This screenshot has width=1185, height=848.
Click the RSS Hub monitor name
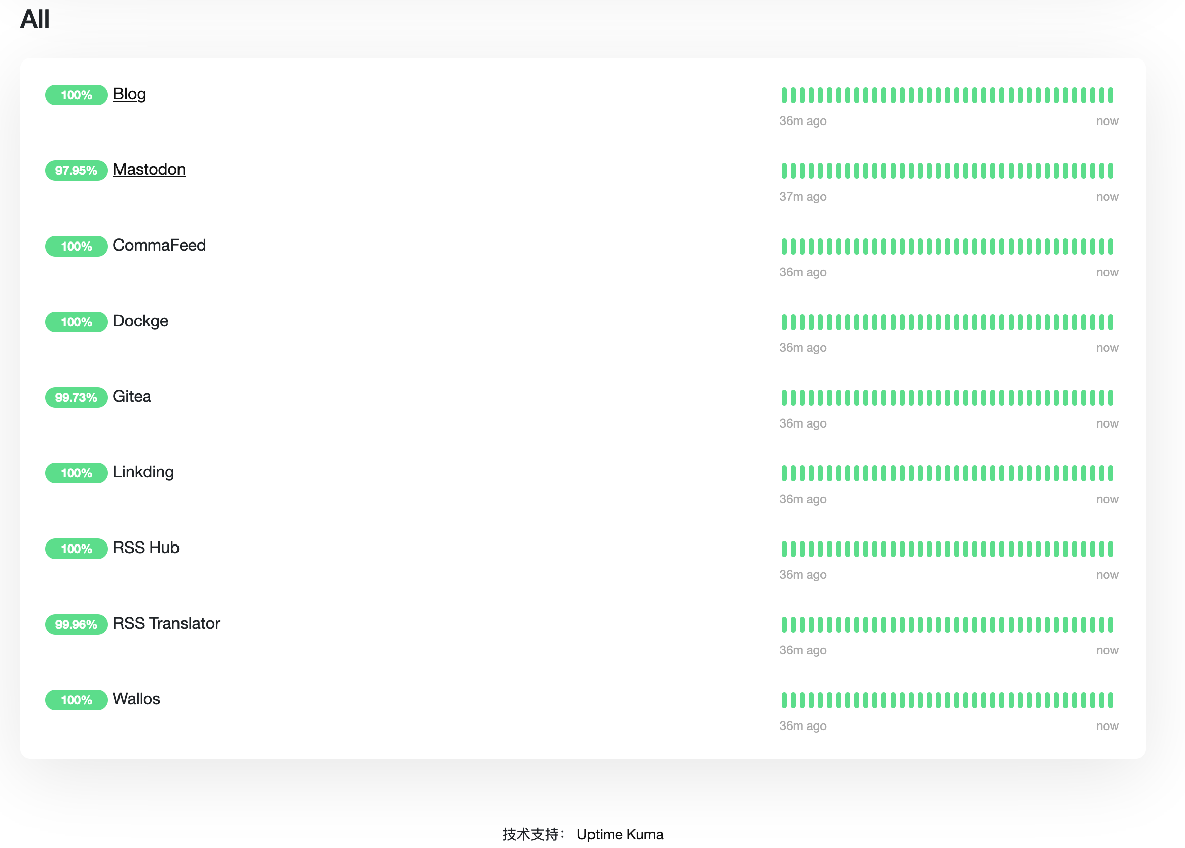point(146,548)
